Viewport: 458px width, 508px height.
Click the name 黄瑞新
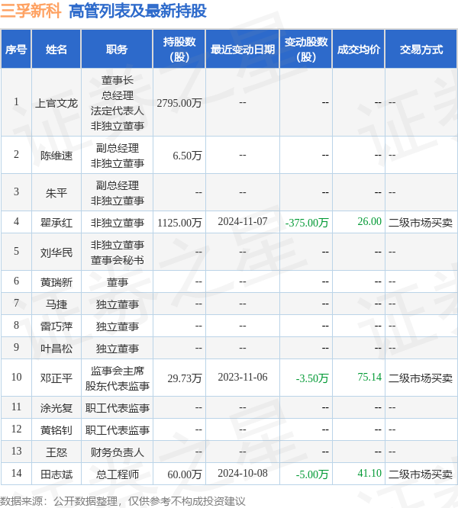(56, 282)
